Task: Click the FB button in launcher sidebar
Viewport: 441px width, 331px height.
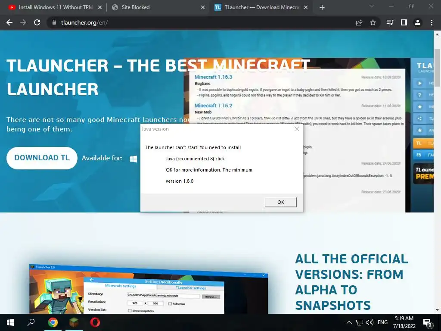Action: [x=423, y=155]
